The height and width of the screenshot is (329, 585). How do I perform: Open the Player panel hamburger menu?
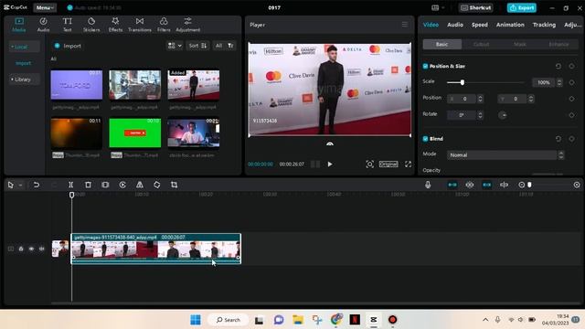(405, 25)
